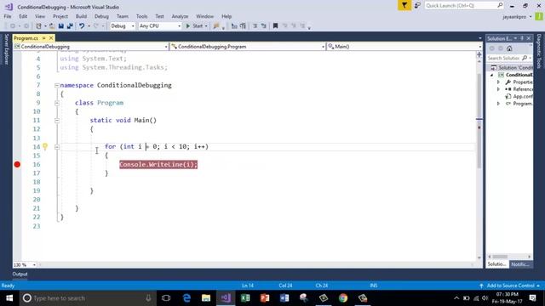545x306 pixels.
Task: Open the Output panel tab
Action: 20,274
